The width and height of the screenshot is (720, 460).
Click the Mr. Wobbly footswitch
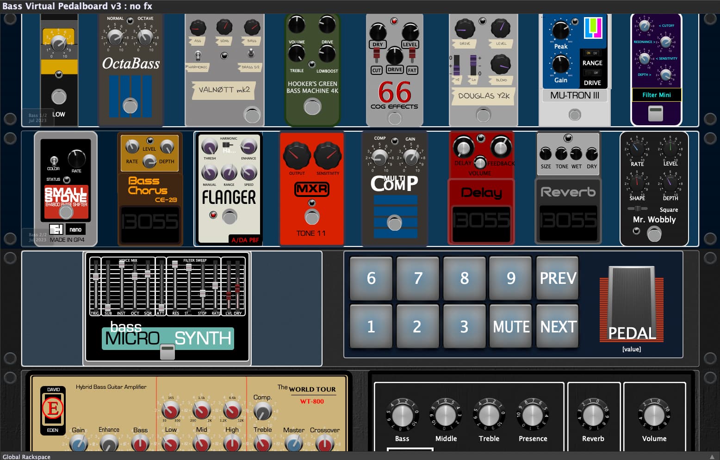coord(654,234)
